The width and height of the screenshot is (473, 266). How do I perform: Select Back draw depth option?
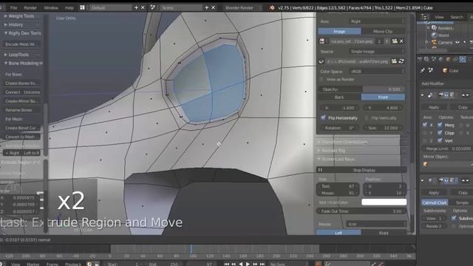tap(339, 97)
